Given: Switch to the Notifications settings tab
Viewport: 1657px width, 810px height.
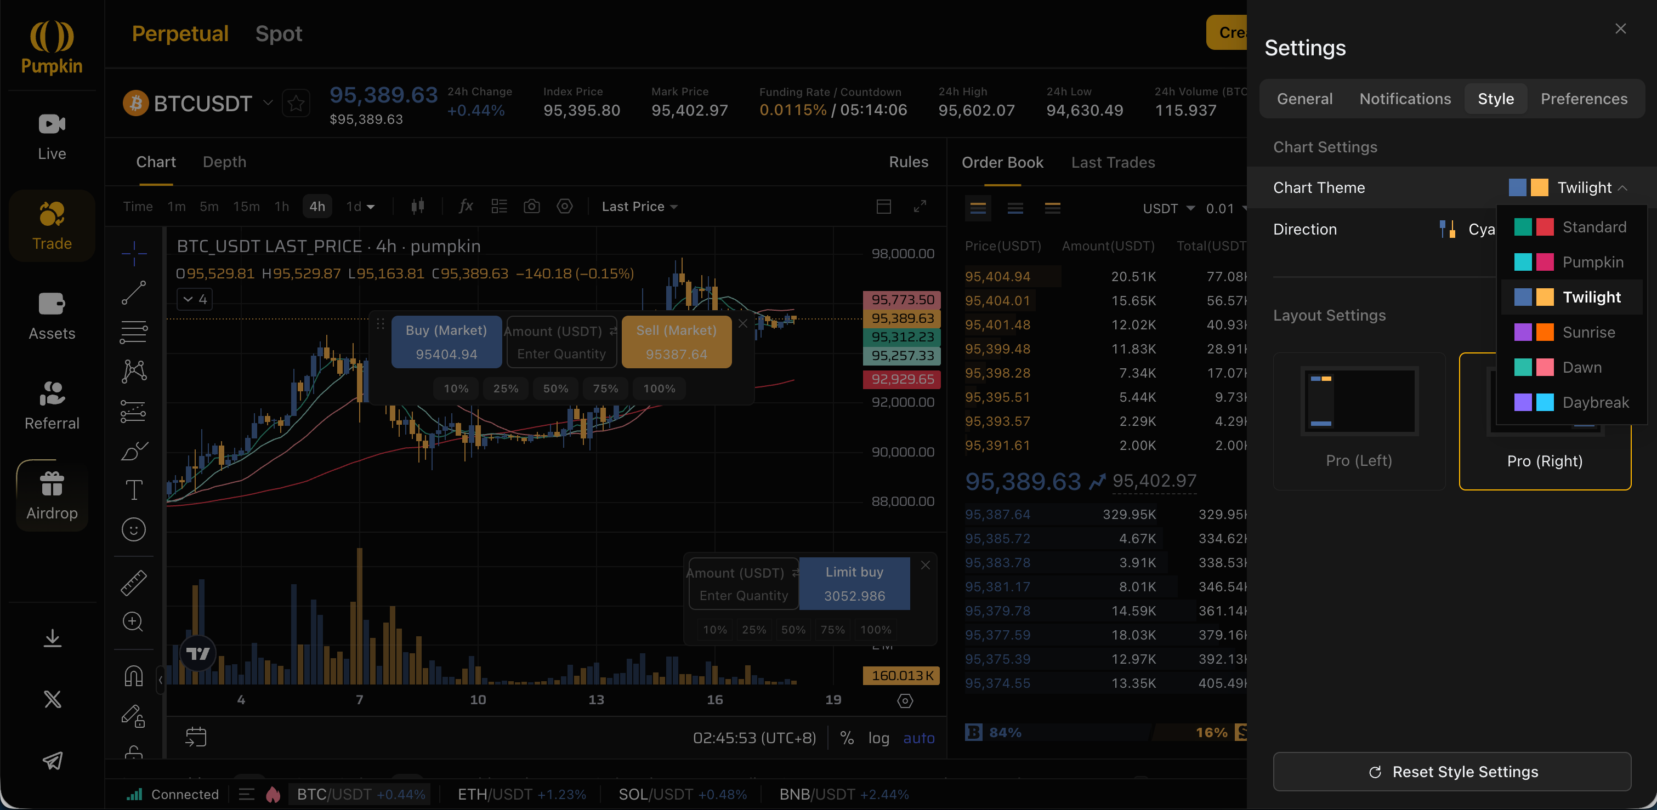Looking at the screenshot, I should click(1405, 98).
